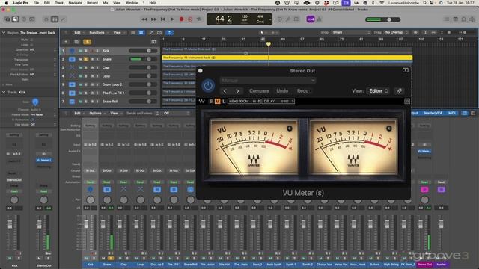Load previous plugin preset with left arrow
The height and width of the screenshot is (269, 479).
point(225,91)
